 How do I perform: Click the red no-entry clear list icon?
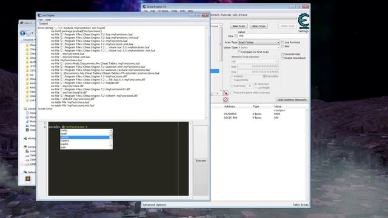[225, 99]
